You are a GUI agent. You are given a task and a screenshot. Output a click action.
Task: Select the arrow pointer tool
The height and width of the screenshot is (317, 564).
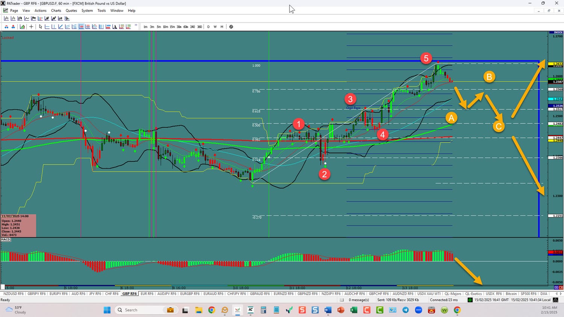pos(41,27)
